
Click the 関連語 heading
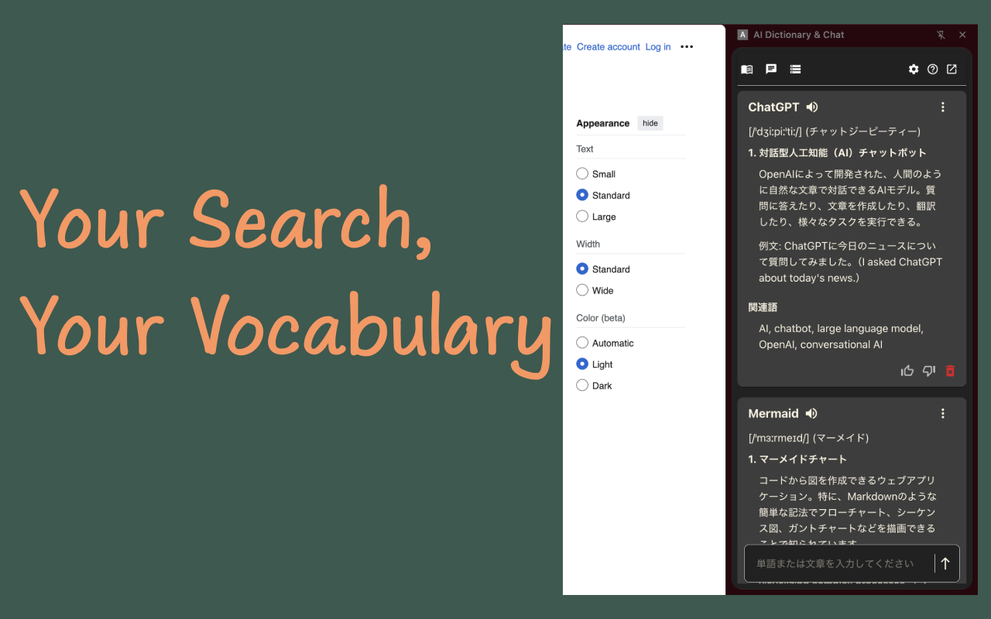coord(763,307)
